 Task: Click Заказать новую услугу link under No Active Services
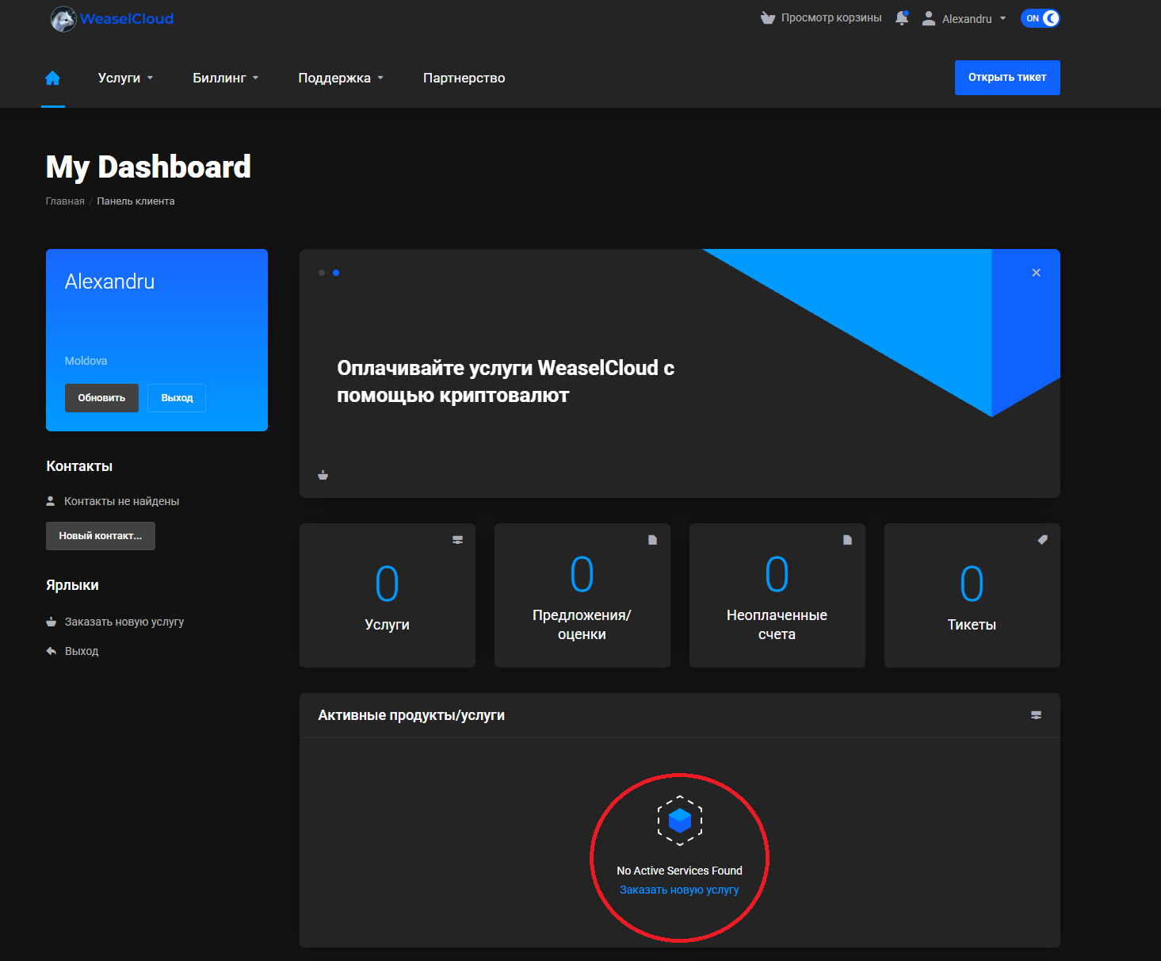pos(679,890)
